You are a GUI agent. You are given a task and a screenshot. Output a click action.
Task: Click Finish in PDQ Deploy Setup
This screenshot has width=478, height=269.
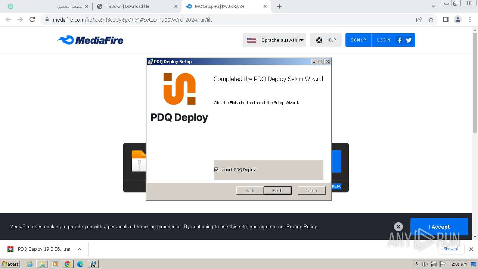[x=277, y=191]
